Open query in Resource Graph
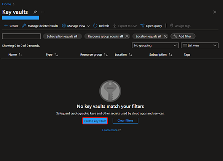This screenshot has height=161, width=223. point(151,26)
